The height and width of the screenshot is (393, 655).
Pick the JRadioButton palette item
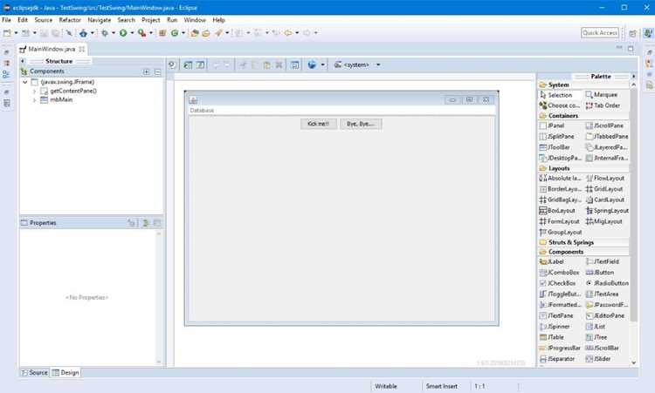click(x=607, y=283)
